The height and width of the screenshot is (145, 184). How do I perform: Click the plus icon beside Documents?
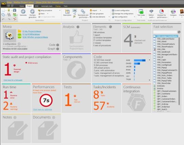point(53,117)
